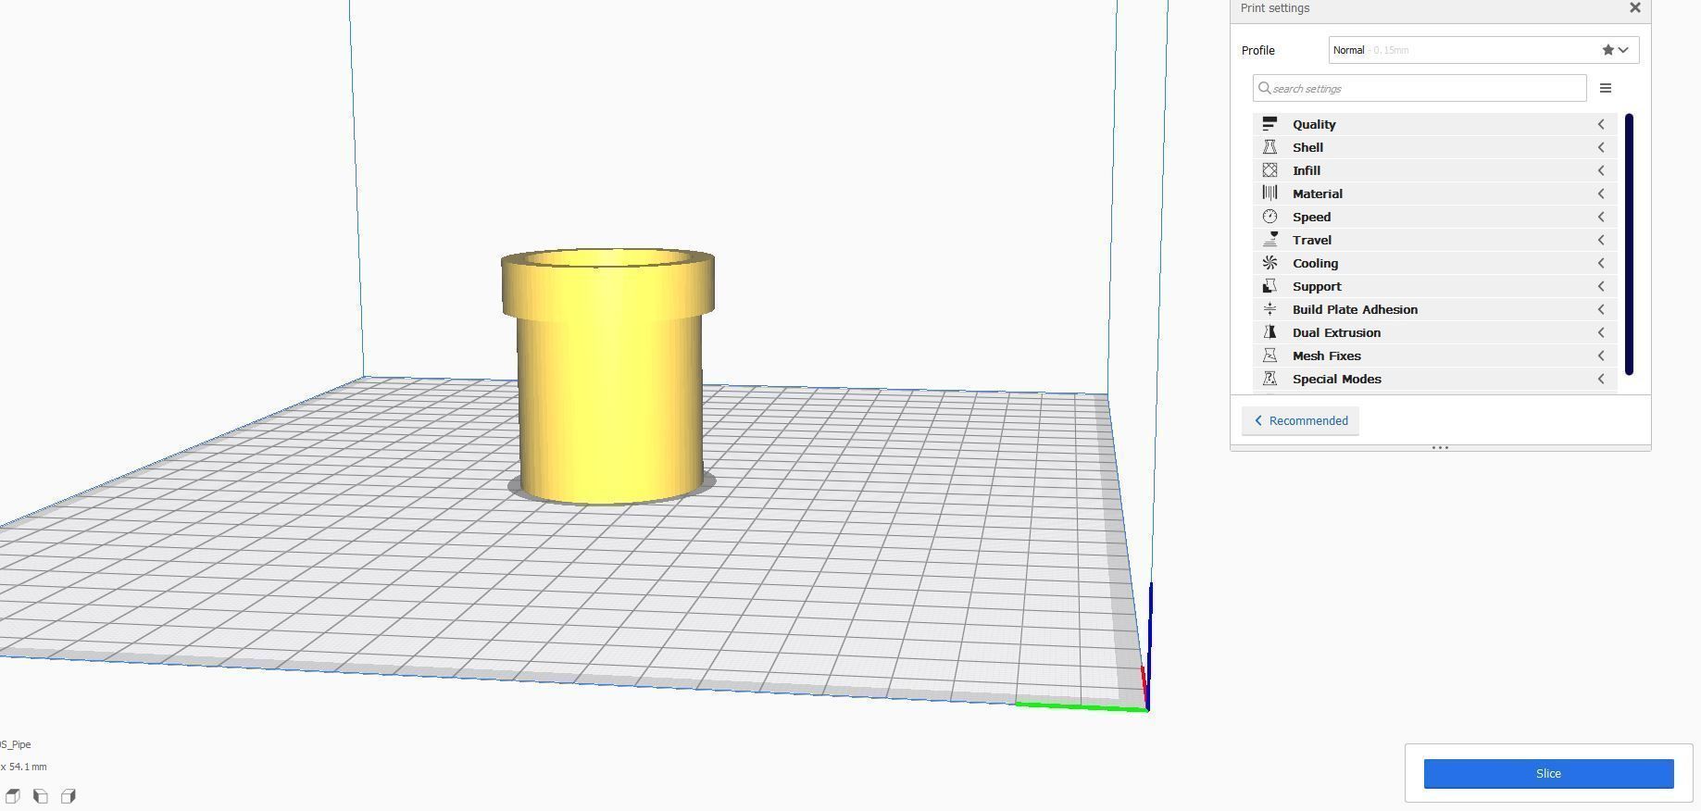This screenshot has height=811, width=1701.
Task: Expand the Material settings chevron
Action: (x=1601, y=193)
